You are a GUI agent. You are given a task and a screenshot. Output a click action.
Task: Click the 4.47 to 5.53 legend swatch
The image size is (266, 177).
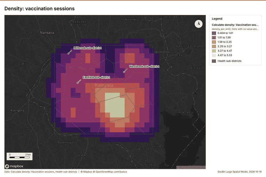pos(214,55)
